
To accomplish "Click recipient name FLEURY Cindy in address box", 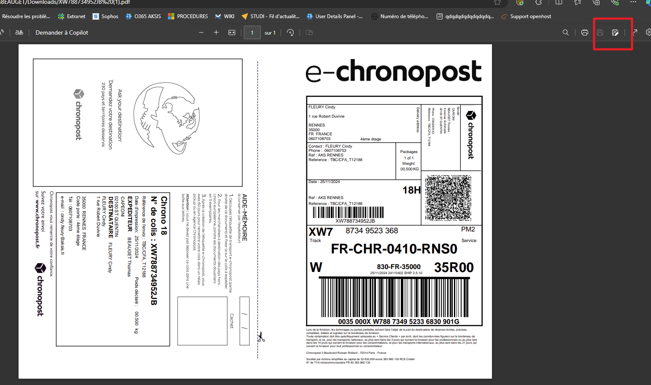I will [322, 107].
